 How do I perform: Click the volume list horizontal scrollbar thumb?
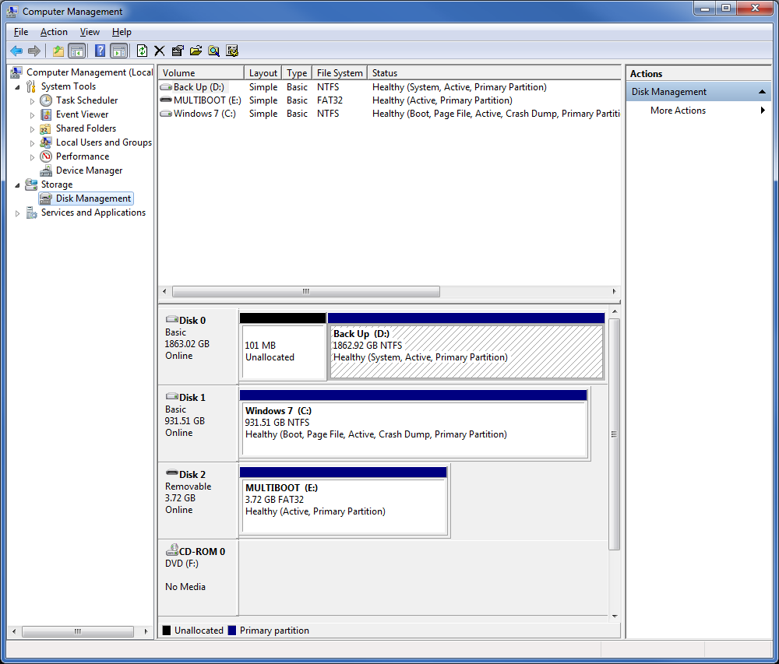coord(305,291)
